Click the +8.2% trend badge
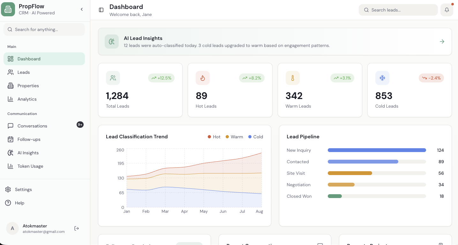 tap(252, 78)
